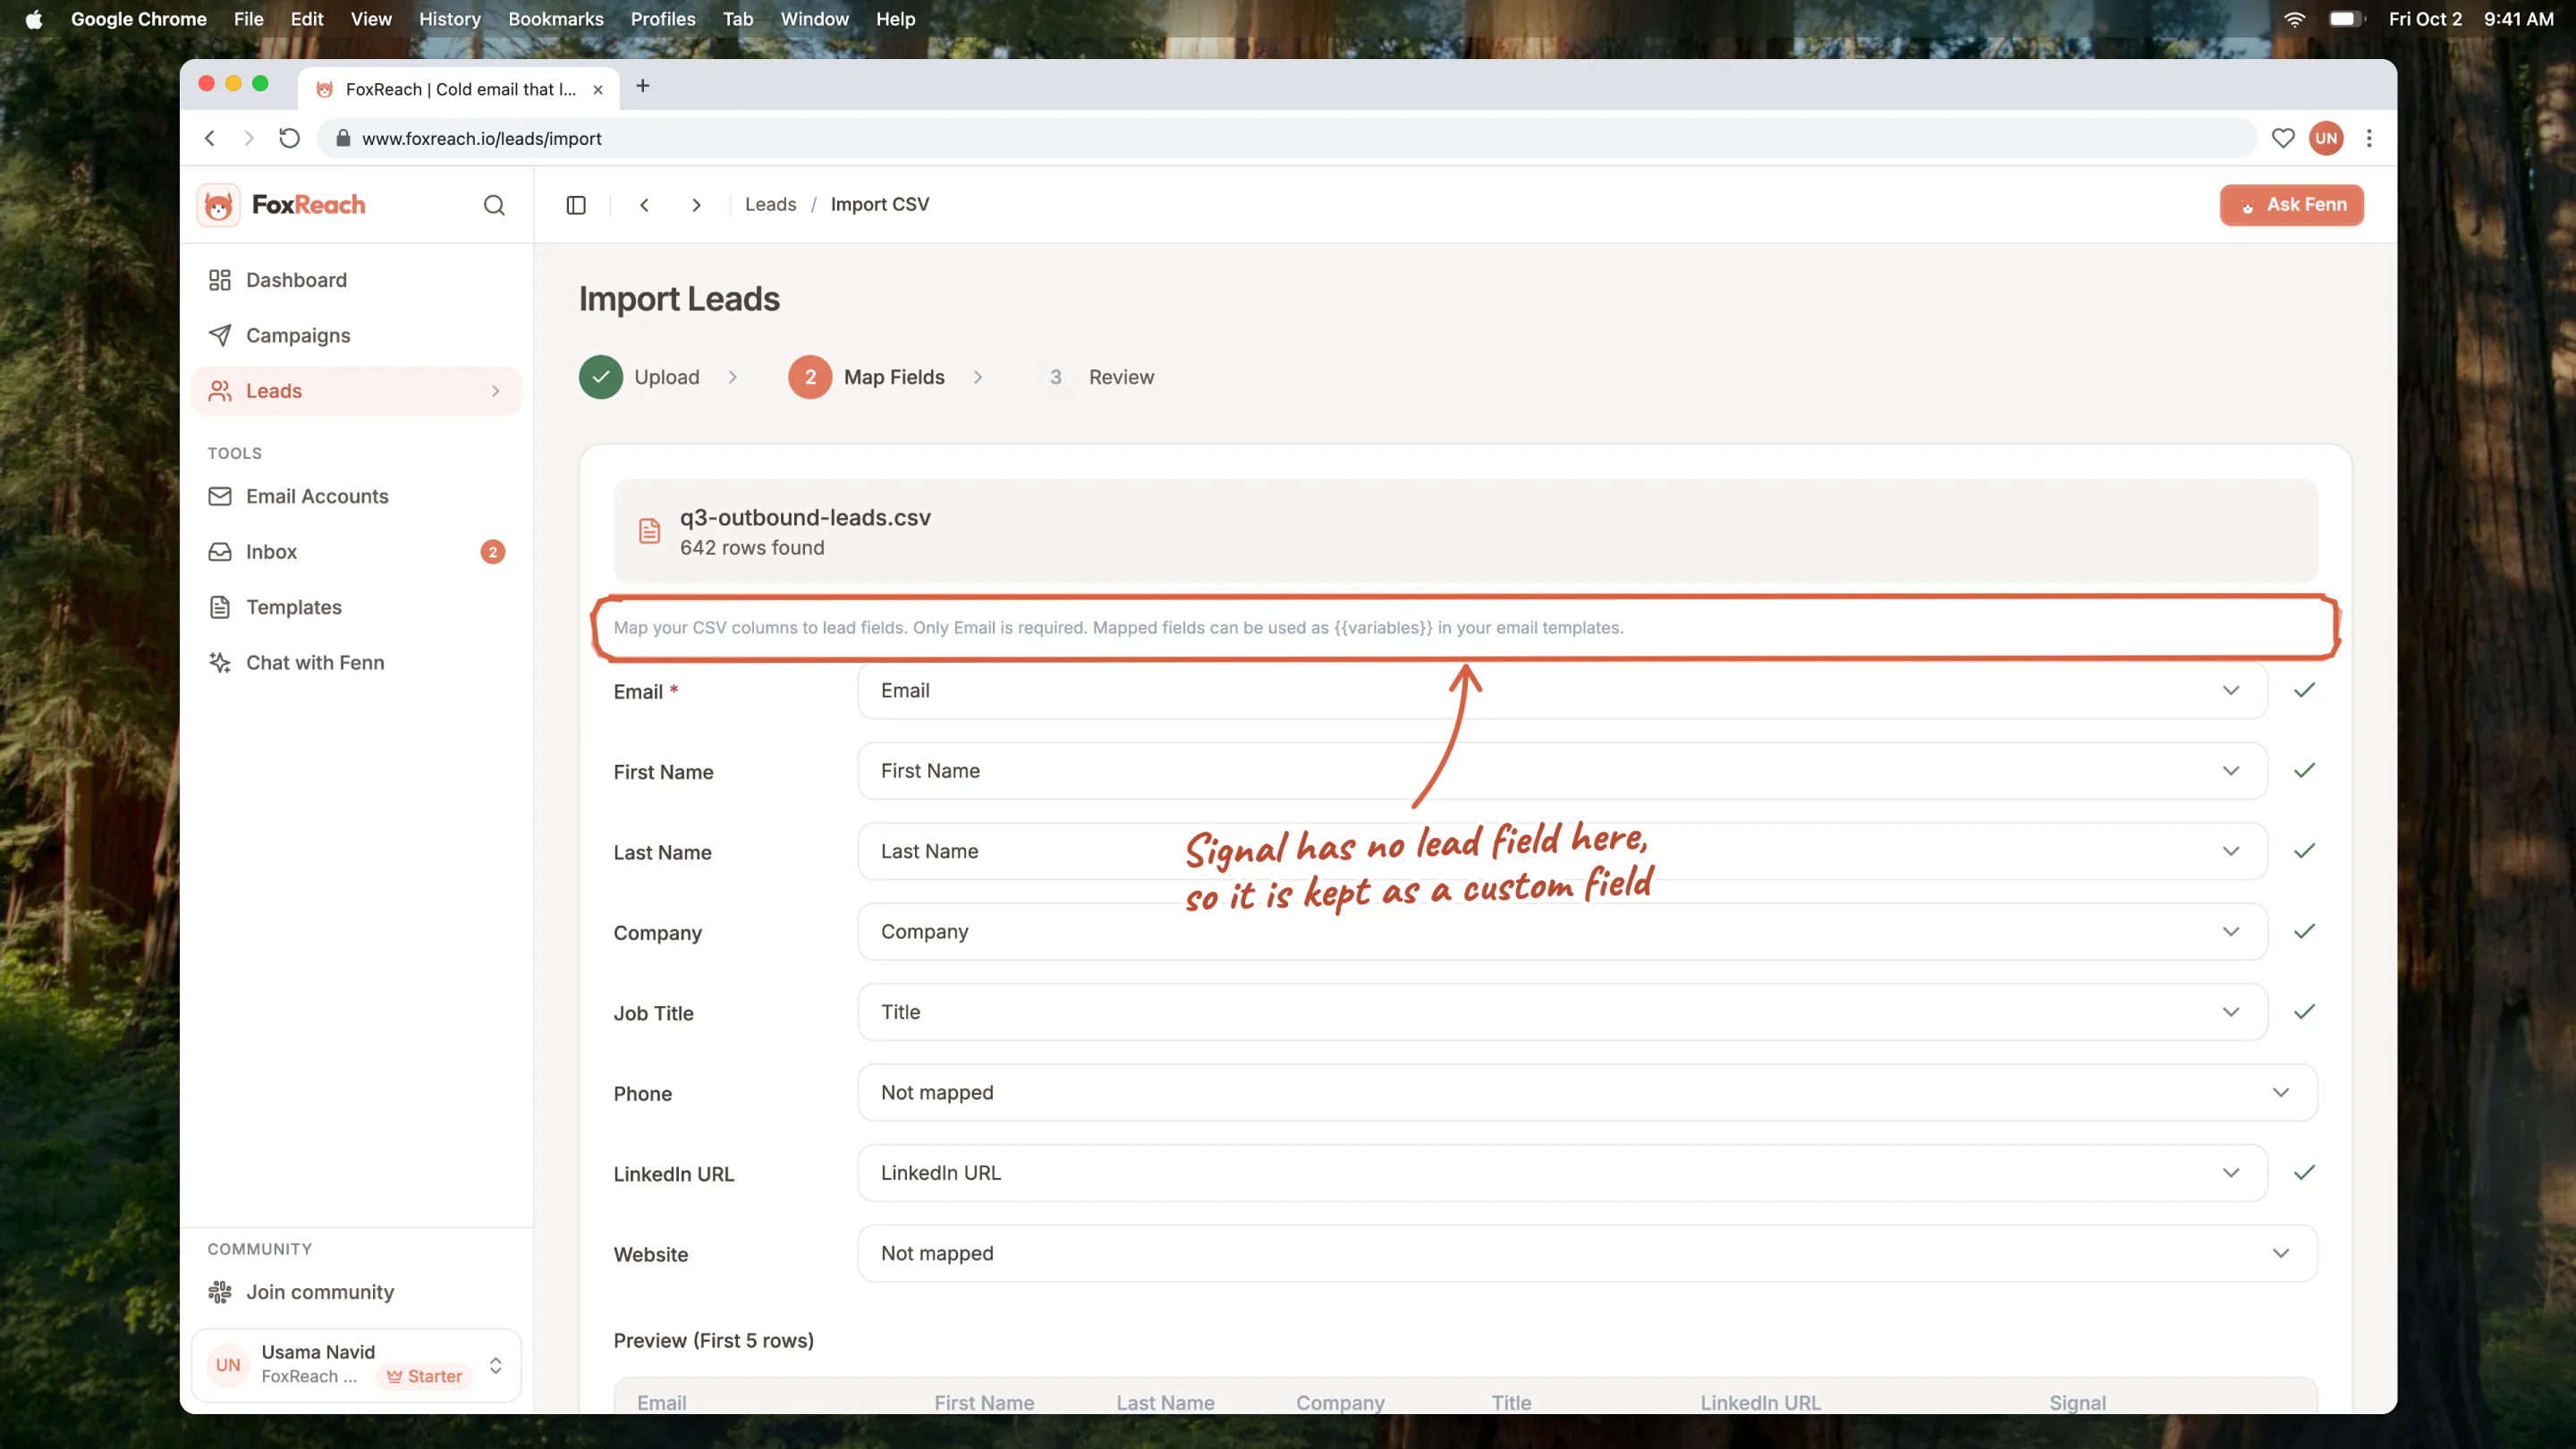This screenshot has width=2576, height=1449.
Task: Open the Join community link
Action: click(x=356, y=1292)
